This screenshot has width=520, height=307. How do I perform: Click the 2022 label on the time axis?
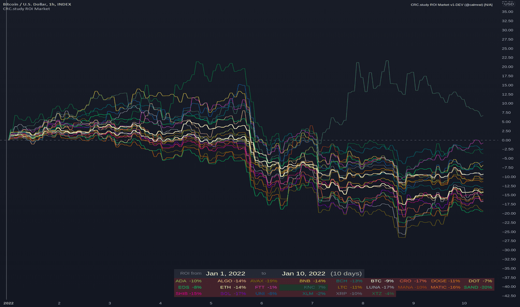(x=8, y=303)
